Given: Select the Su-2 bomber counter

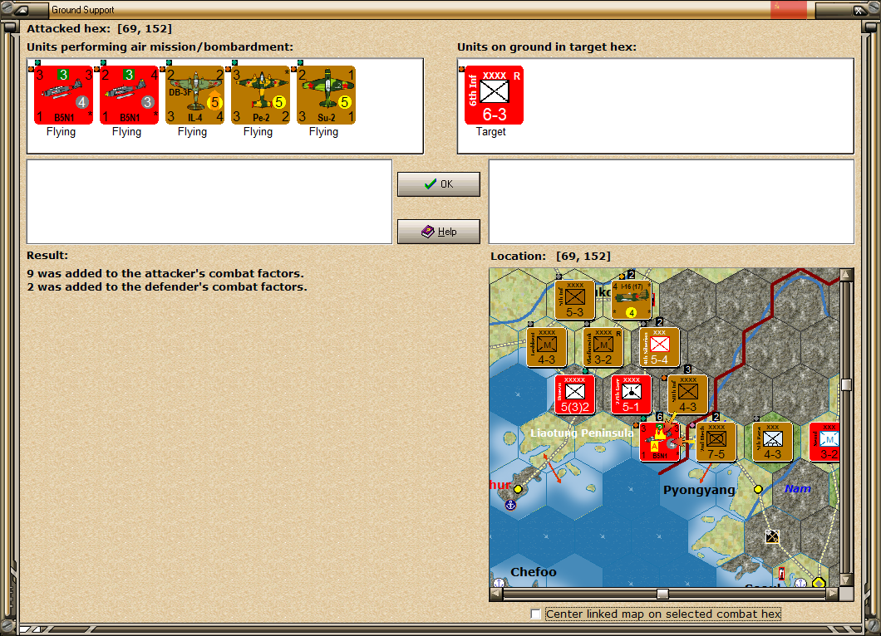Looking at the screenshot, I should (x=324, y=93).
